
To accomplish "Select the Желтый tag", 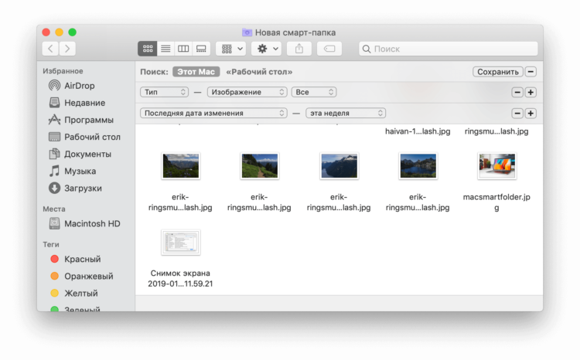I will [74, 293].
